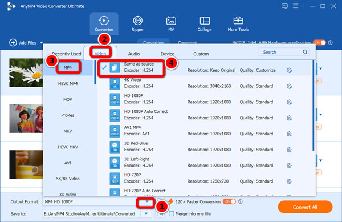Switch to Audio format tab
342x222 pixels.
pos(134,54)
